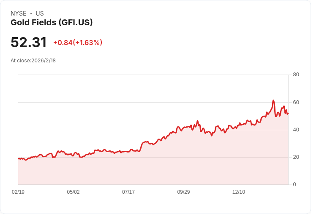Select the 09/29 date on the x-axis
The width and height of the screenshot is (311, 214).
[x=183, y=192]
